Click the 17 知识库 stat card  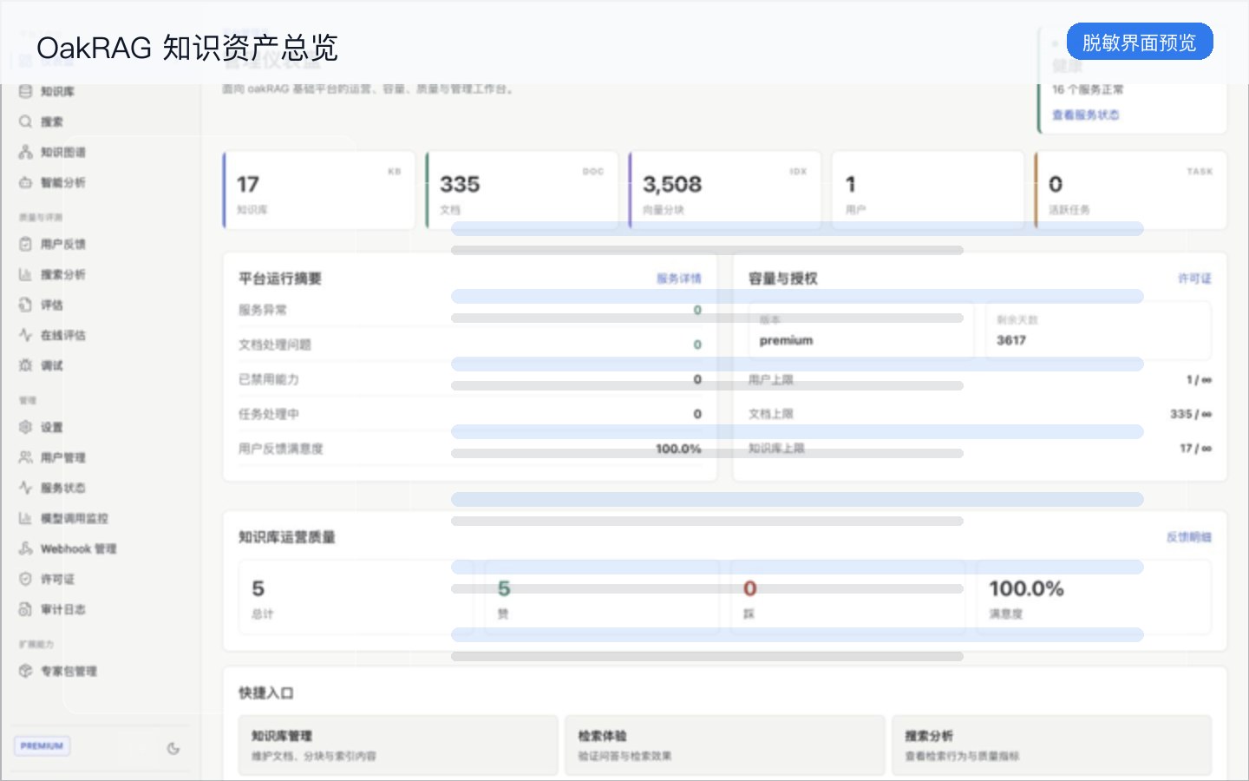point(319,190)
